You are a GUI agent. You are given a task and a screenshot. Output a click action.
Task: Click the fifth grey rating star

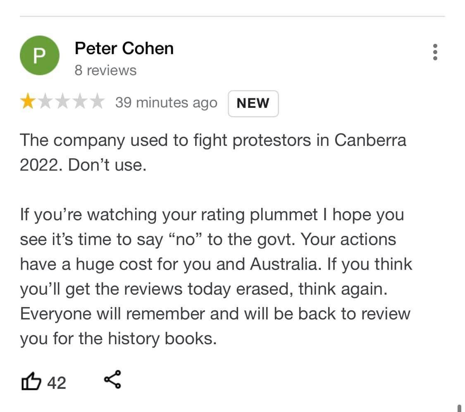click(x=97, y=101)
